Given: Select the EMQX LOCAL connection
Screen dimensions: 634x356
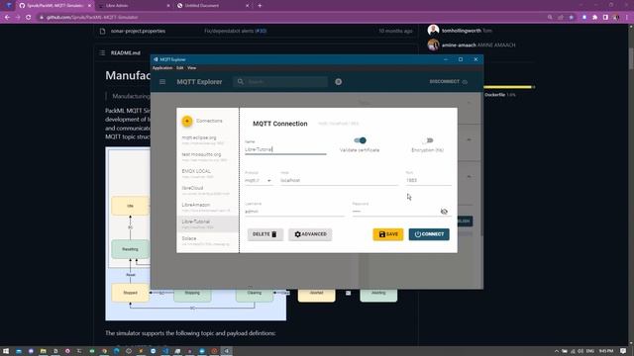Looking at the screenshot, I should (x=207, y=174).
